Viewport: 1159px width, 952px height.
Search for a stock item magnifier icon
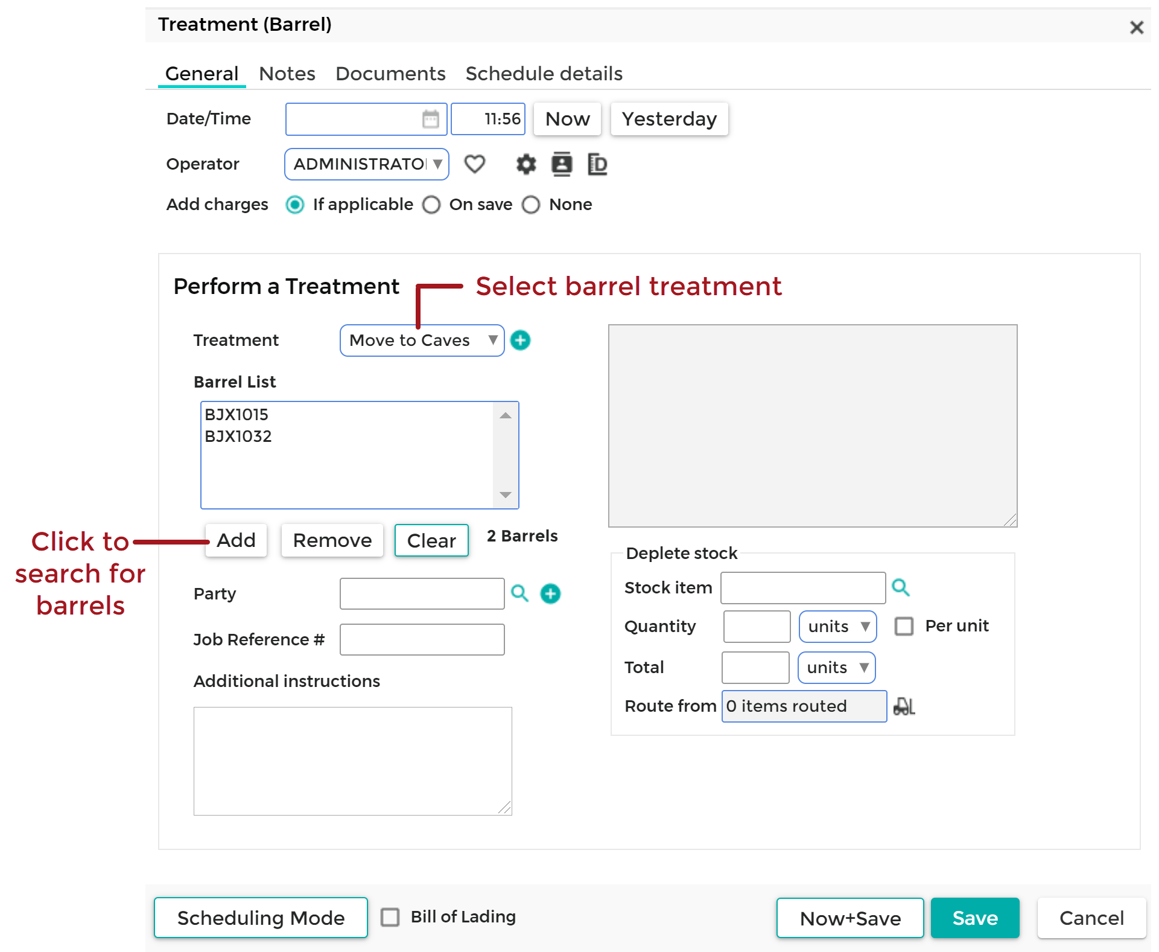(x=901, y=587)
